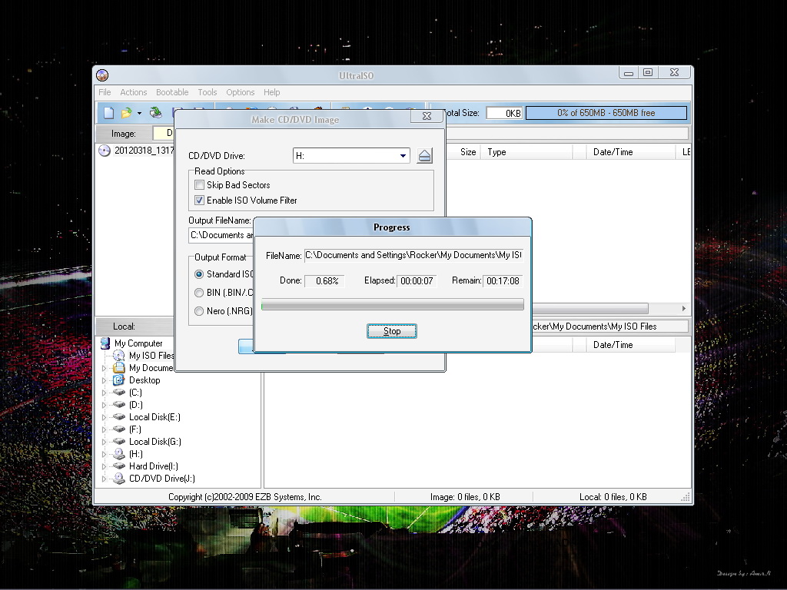The image size is (787, 590).
Task: Click the (F:) drive icon
Action: point(119,429)
